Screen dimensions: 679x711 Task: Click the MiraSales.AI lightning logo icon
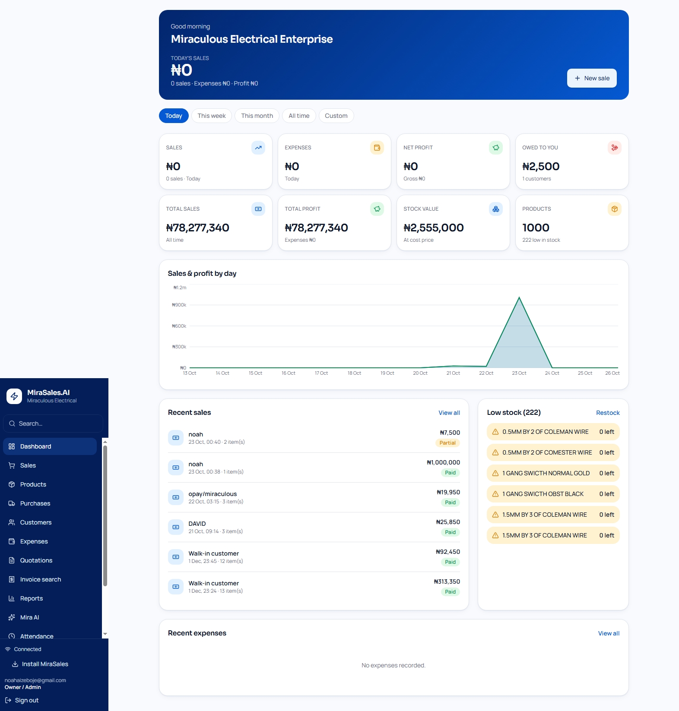point(14,396)
